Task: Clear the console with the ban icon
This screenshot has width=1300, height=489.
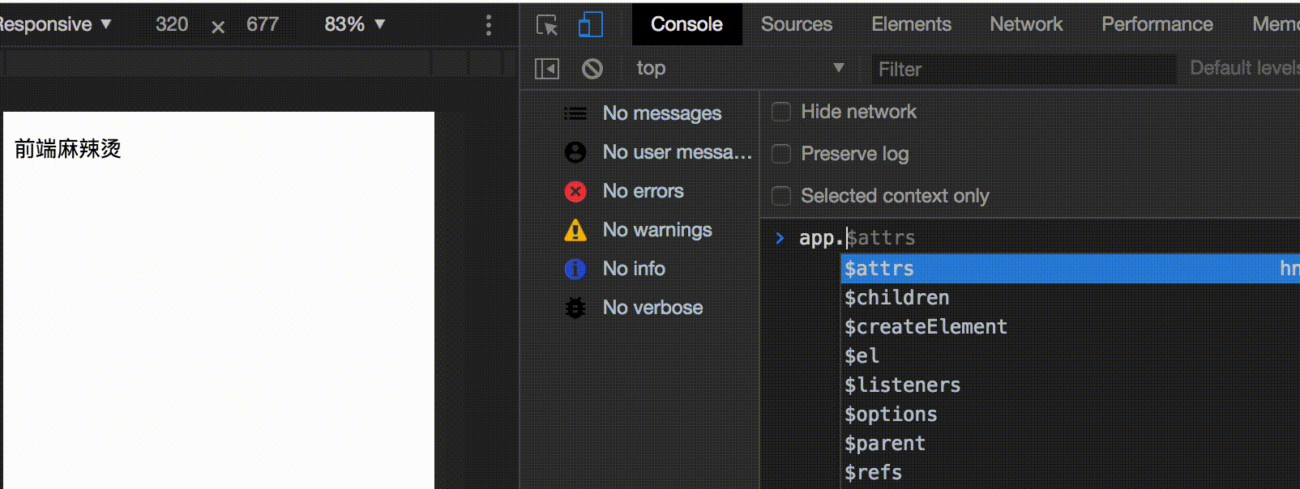Action: tap(592, 69)
